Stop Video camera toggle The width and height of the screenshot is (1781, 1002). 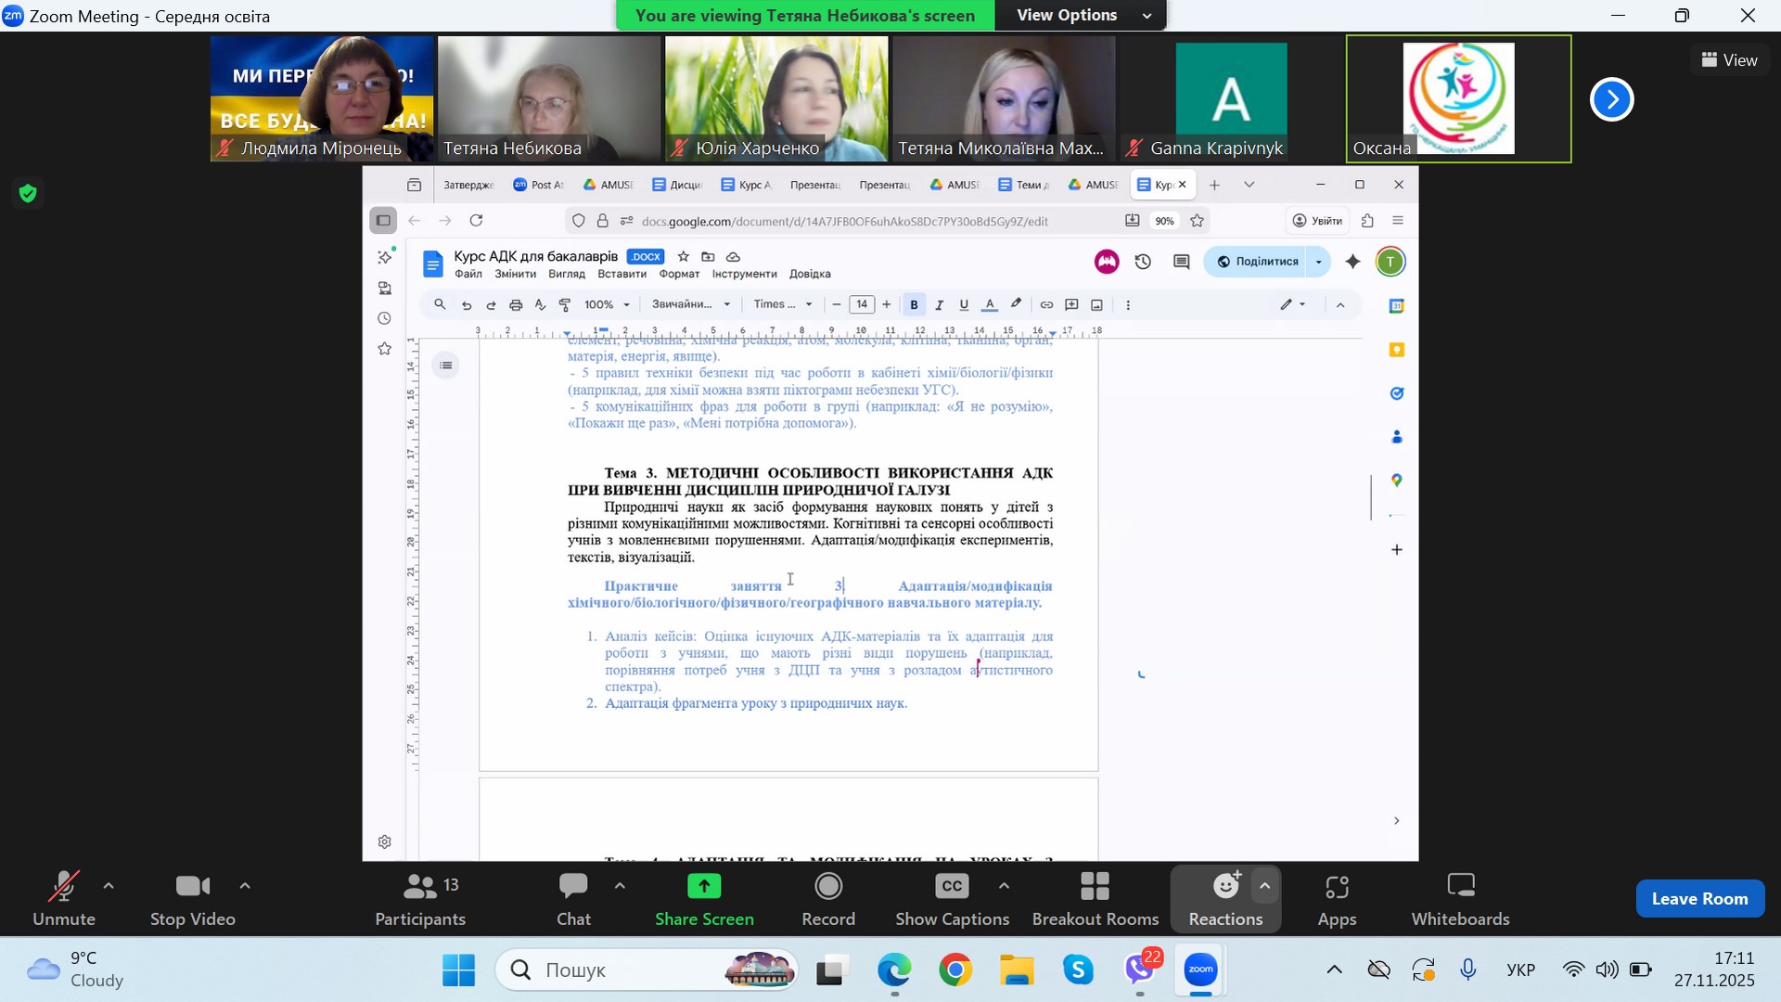[192, 899]
